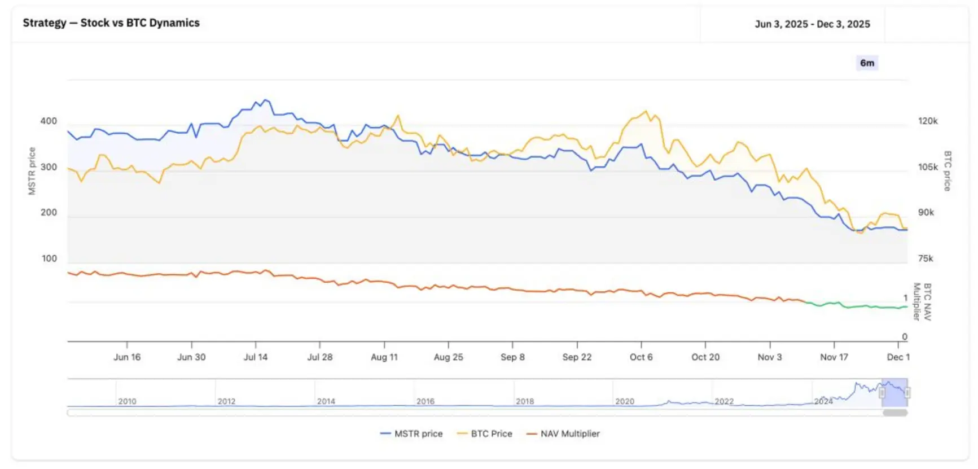The image size is (978, 469).
Task: Click the yellow BTC Price legend marker
Action: pos(462,433)
